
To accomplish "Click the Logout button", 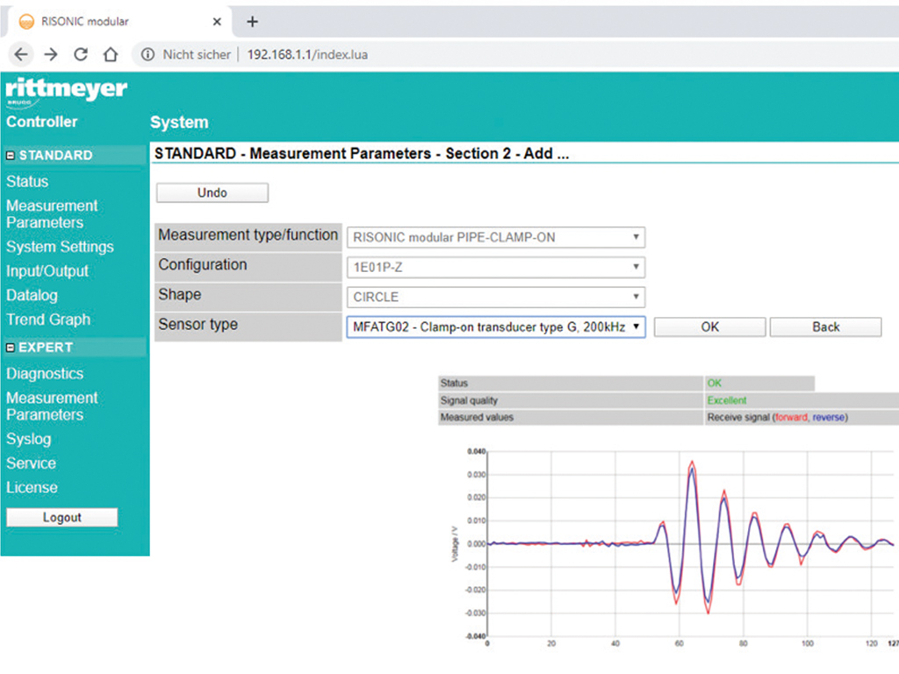I will [x=61, y=518].
